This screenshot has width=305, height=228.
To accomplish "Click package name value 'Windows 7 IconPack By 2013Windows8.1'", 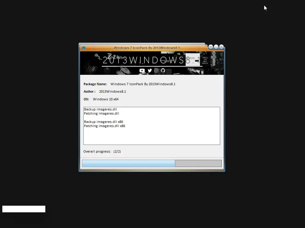I will point(143,84).
